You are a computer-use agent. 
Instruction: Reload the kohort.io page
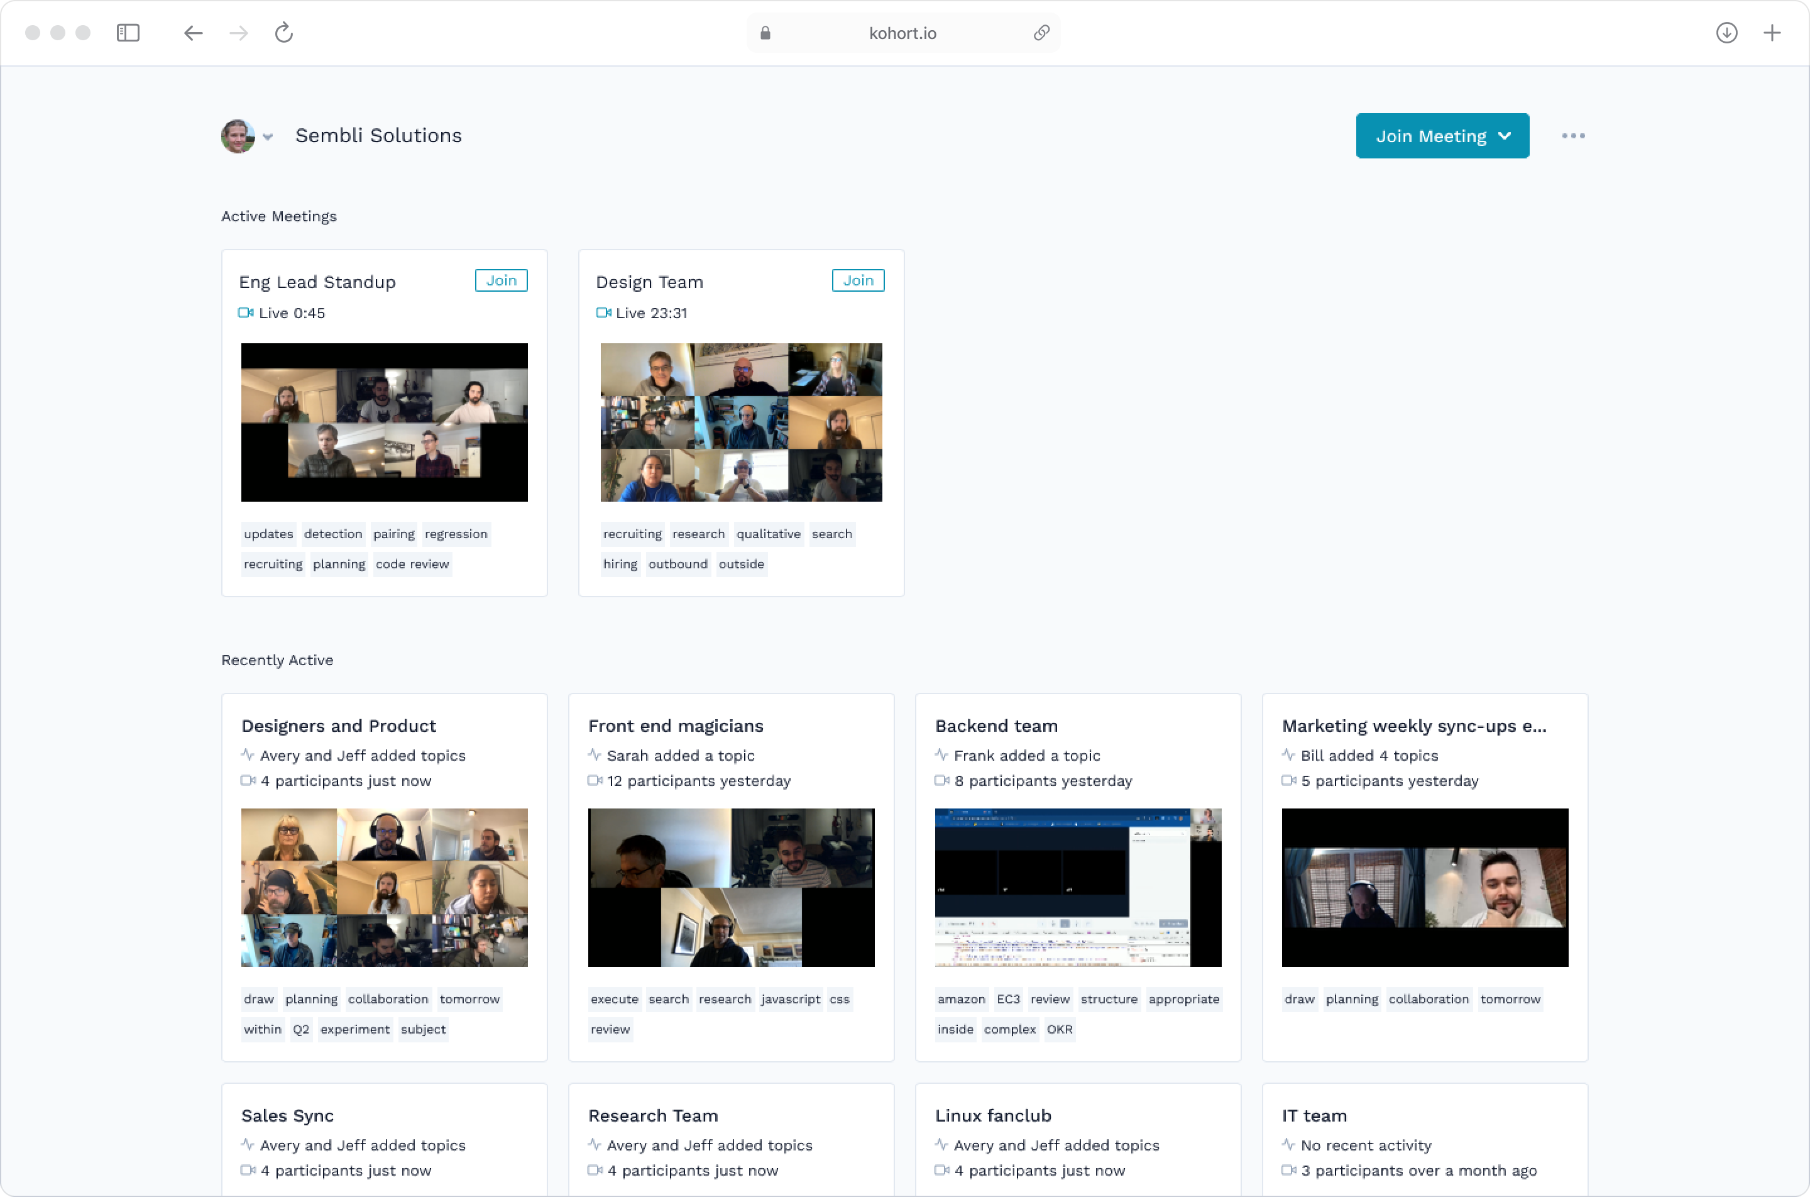pyautogui.click(x=284, y=33)
